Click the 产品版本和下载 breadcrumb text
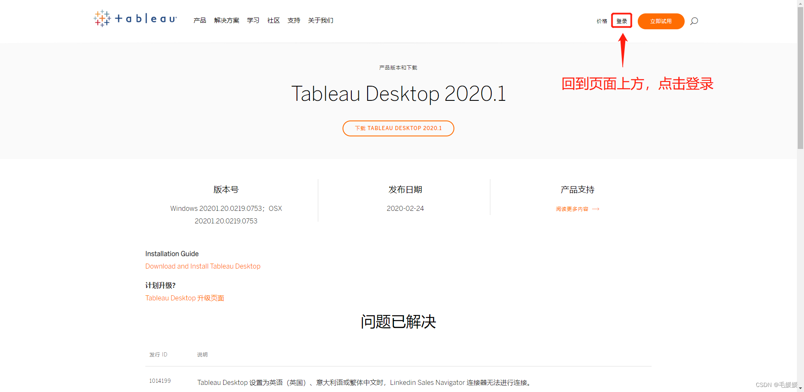Viewport: 804px width, 392px height. pos(398,67)
